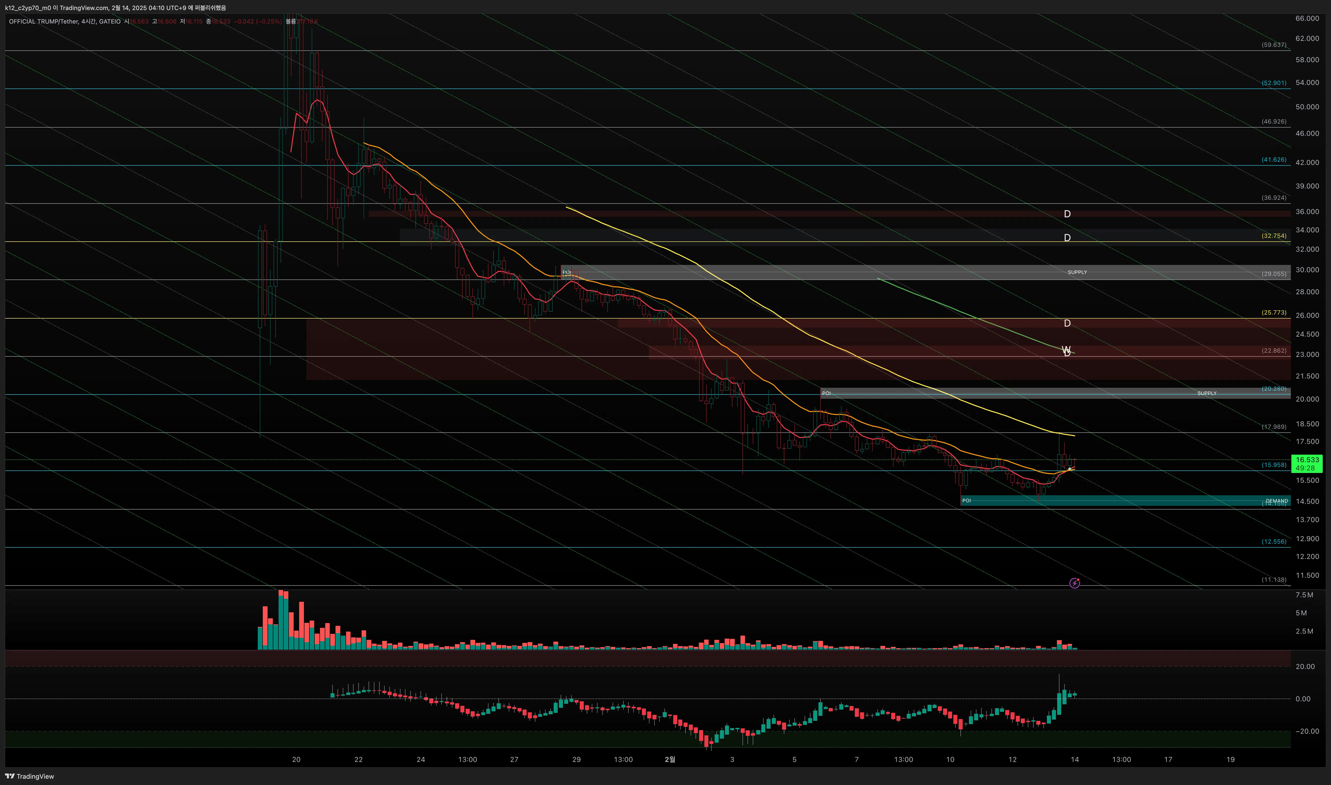Click the D label near 36.000
This screenshot has width=1331, height=785.
click(1067, 214)
